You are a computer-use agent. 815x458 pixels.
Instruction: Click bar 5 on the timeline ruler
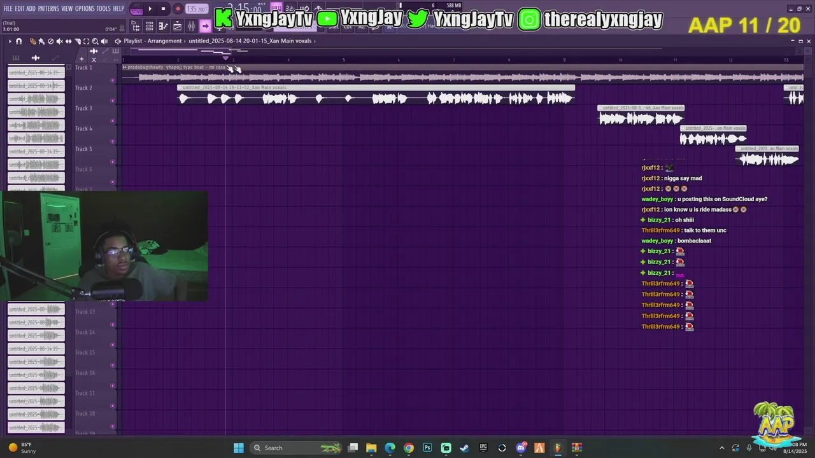pos(344,60)
